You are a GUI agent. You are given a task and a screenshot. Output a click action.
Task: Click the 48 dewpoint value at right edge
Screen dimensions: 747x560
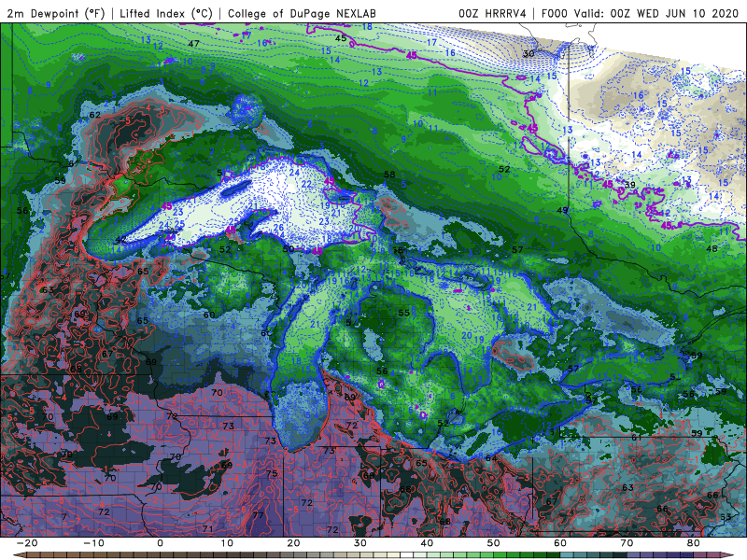(712, 248)
